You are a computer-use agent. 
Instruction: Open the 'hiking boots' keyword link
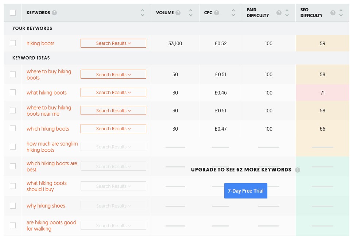coord(40,43)
